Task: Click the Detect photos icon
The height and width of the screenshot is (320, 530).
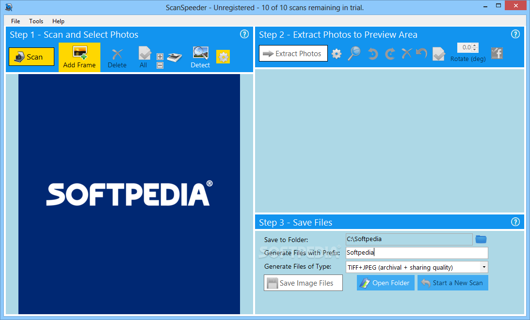Action: 200,58
